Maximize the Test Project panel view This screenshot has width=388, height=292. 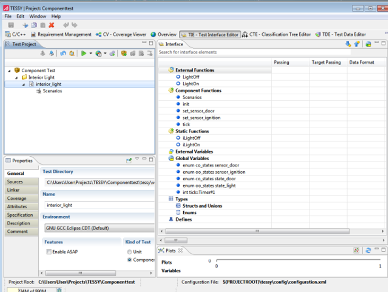151,43
